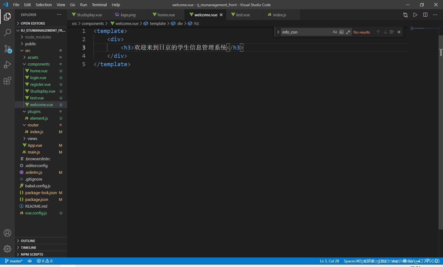Open the Help menu
Screen dimensions: 443x267
[x=116, y=5]
